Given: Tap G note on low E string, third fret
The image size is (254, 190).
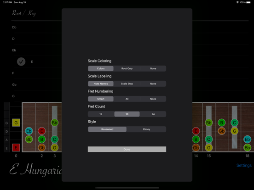Looking at the screenshot, I should [55, 147].
